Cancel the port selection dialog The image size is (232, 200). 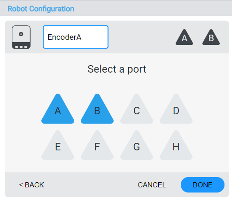pos(152,185)
